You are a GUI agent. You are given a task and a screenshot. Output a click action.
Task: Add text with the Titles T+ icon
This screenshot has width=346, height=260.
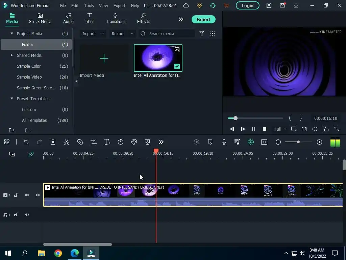[x=107, y=142]
